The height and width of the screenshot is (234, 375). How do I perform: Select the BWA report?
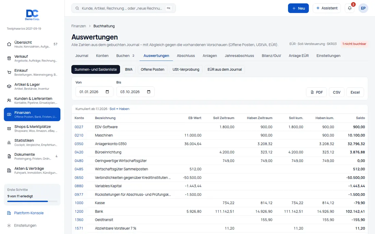[129, 69]
